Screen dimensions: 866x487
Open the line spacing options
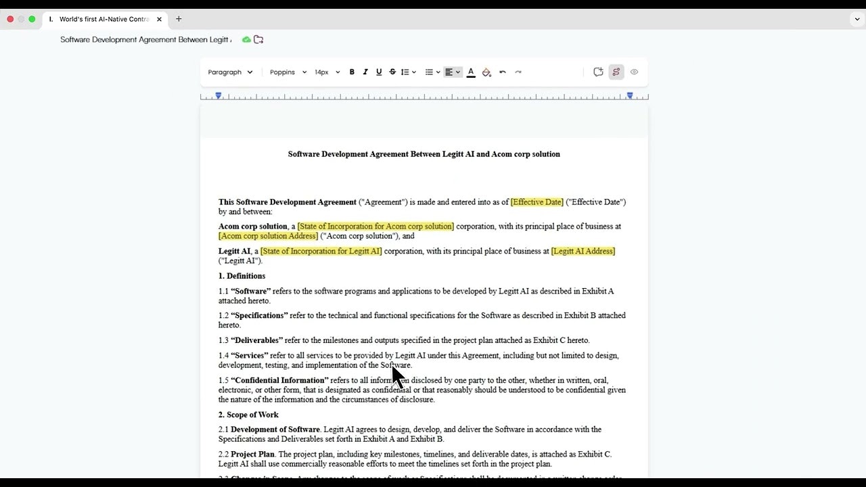[x=408, y=72]
